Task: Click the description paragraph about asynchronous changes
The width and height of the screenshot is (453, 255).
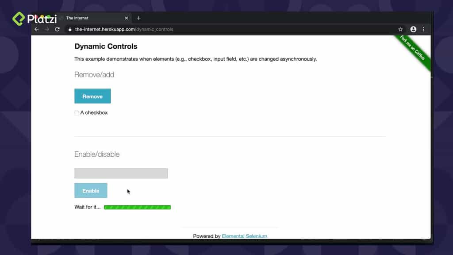Action: [x=196, y=59]
